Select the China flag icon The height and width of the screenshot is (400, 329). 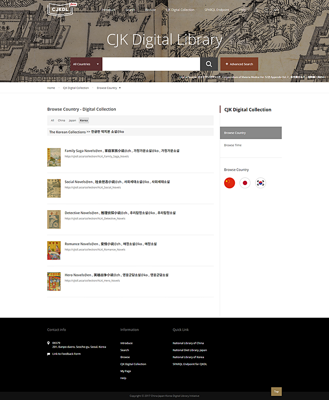pyautogui.click(x=230, y=183)
